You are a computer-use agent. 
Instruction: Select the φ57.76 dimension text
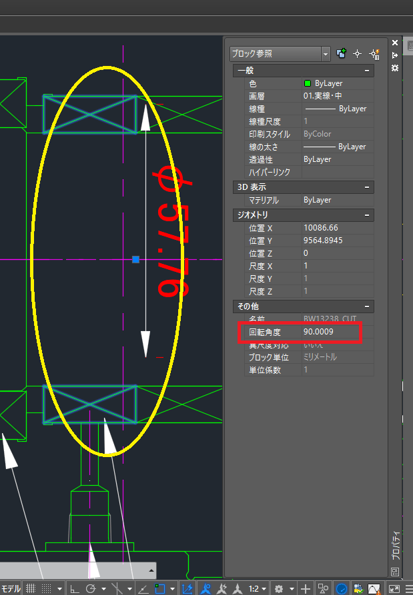173,231
